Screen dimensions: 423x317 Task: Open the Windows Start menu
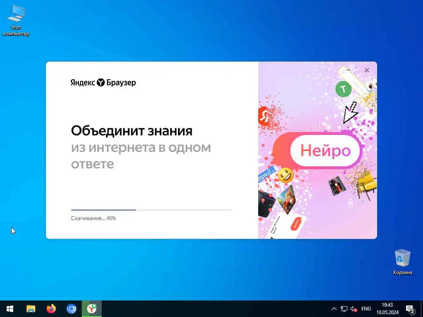tap(10, 309)
